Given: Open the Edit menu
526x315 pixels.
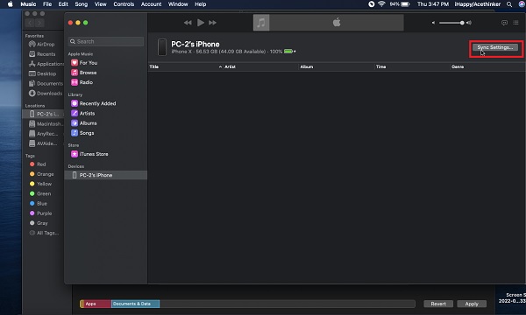Looking at the screenshot, I should click(63, 4).
